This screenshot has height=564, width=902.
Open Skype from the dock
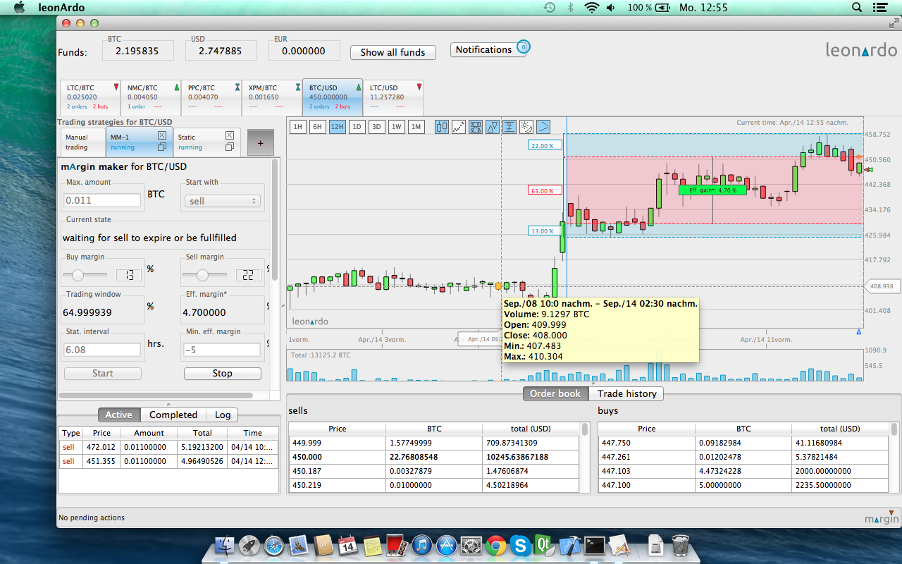520,545
